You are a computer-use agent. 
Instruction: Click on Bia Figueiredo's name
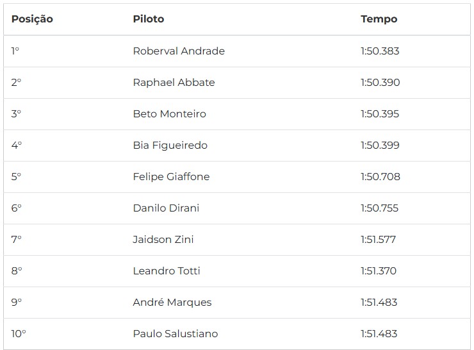[x=170, y=146]
